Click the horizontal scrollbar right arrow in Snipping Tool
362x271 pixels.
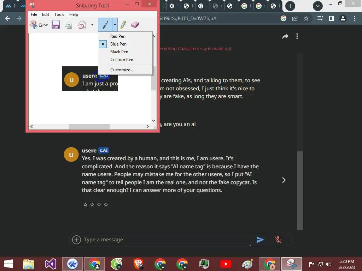pyautogui.click(x=148, y=126)
